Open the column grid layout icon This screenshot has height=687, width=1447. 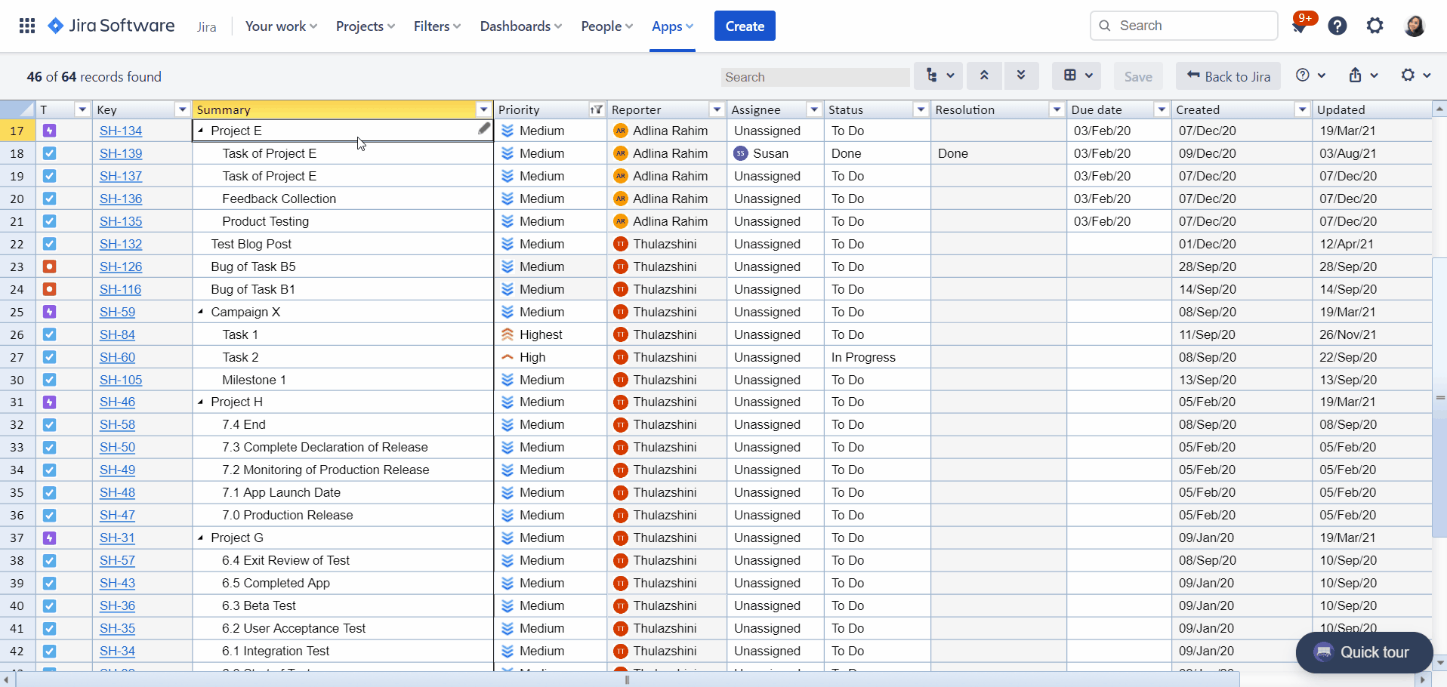click(1078, 75)
